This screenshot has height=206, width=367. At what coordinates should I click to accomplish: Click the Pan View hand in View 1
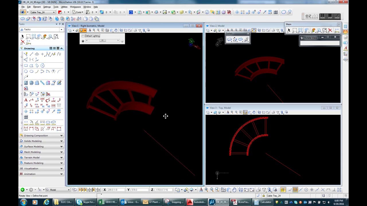pos(116,30)
